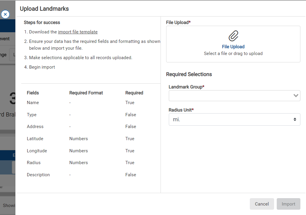Viewport: 306px width, 215px height.
Task: Close the dialog with the X button
Action: (x=5, y=14)
